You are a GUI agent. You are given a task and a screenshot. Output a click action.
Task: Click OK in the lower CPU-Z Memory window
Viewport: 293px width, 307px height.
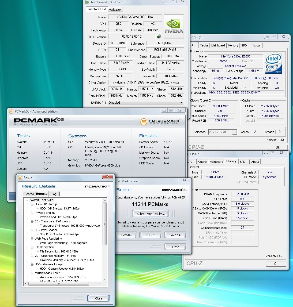pos(276,264)
